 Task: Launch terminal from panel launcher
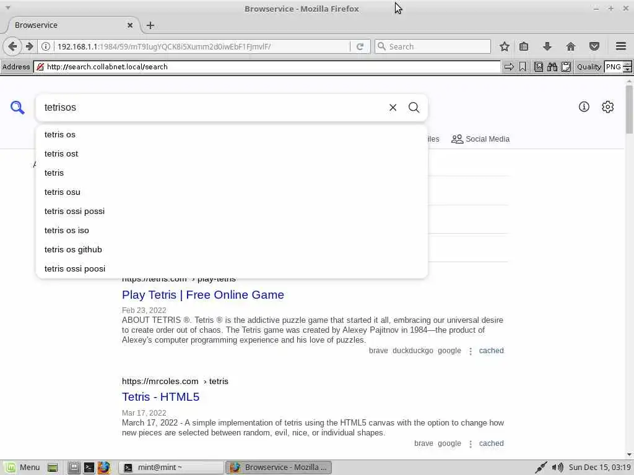89,468
